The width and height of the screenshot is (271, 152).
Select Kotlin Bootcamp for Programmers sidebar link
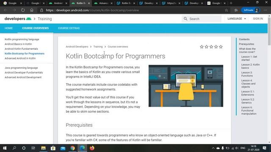click(x=25, y=54)
